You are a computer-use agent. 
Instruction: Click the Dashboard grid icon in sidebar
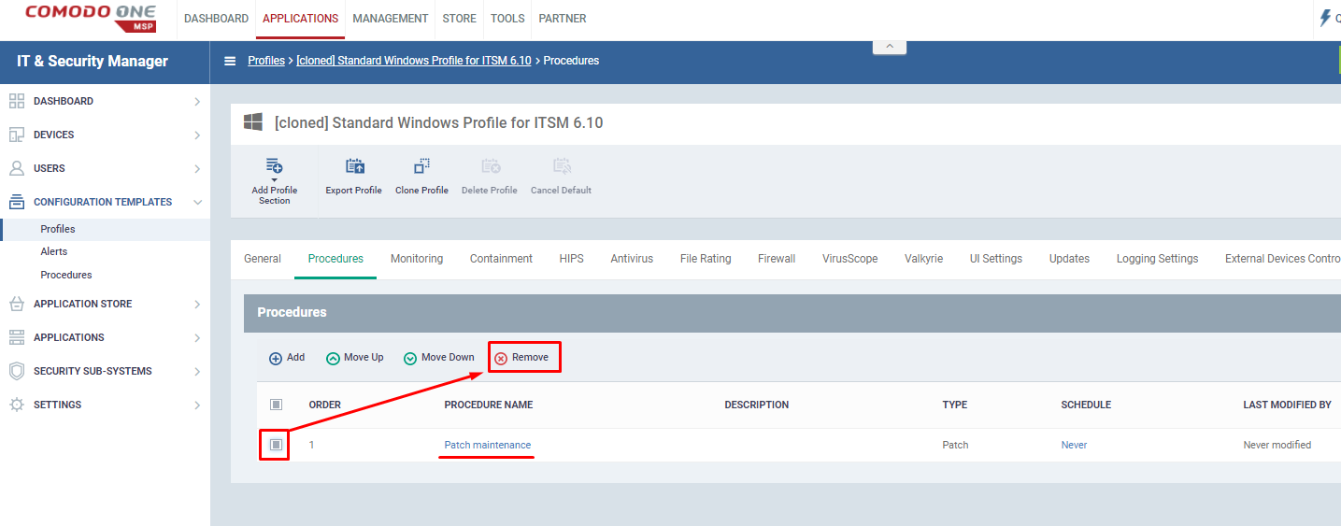click(16, 101)
